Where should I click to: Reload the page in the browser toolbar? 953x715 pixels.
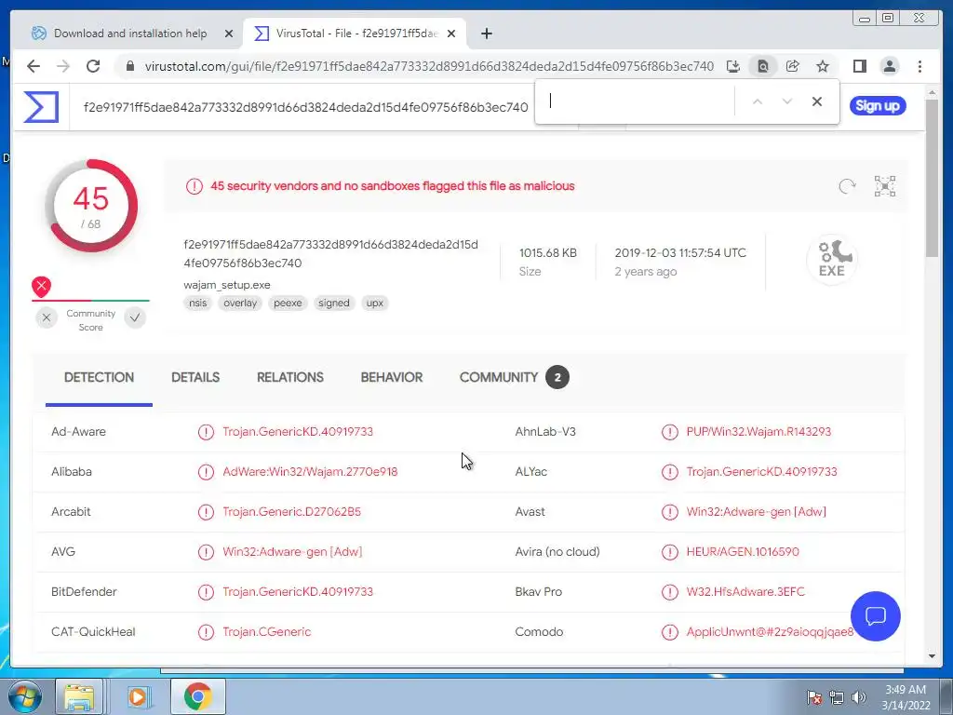pos(93,66)
